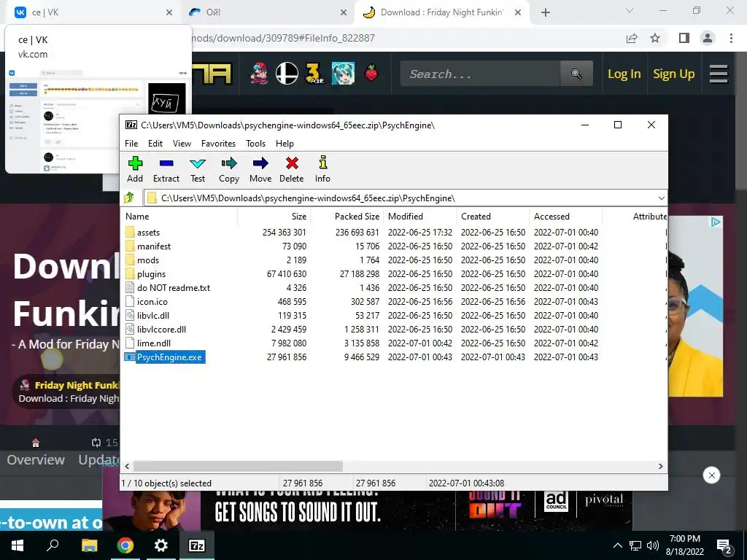Click the website Search field

(480, 74)
